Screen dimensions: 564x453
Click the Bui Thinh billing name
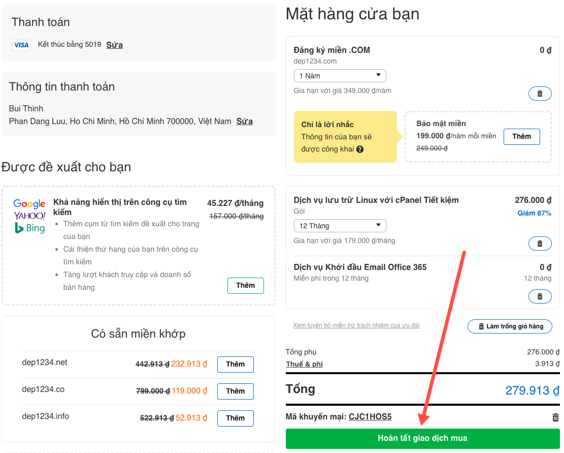[x=26, y=108]
